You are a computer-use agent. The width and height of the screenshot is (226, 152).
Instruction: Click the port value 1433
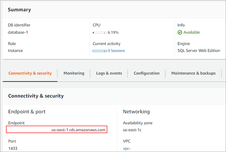point(13,149)
